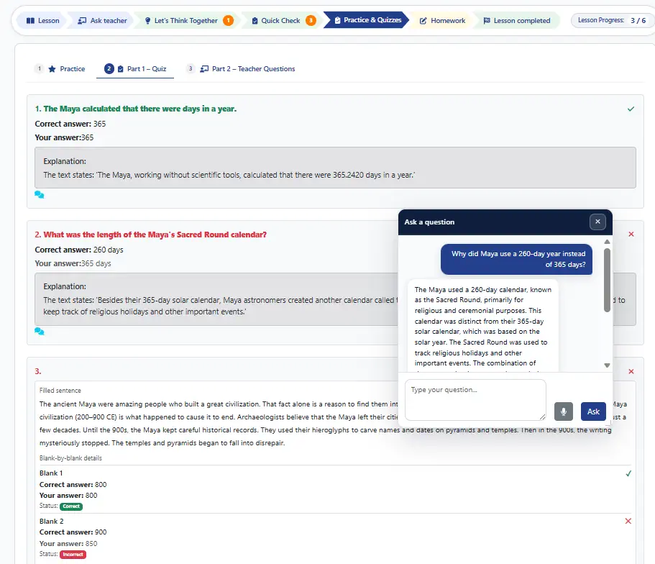Click the Blank 2 heading

(51, 522)
